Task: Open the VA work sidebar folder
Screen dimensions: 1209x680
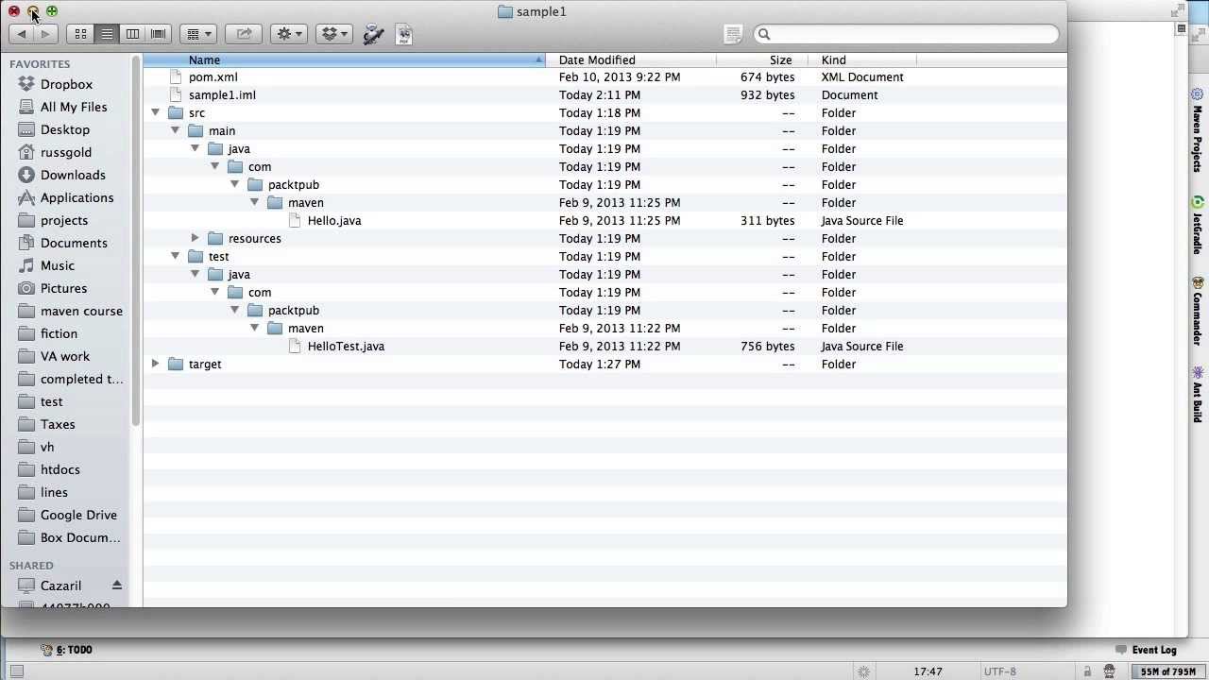Action: (x=65, y=356)
